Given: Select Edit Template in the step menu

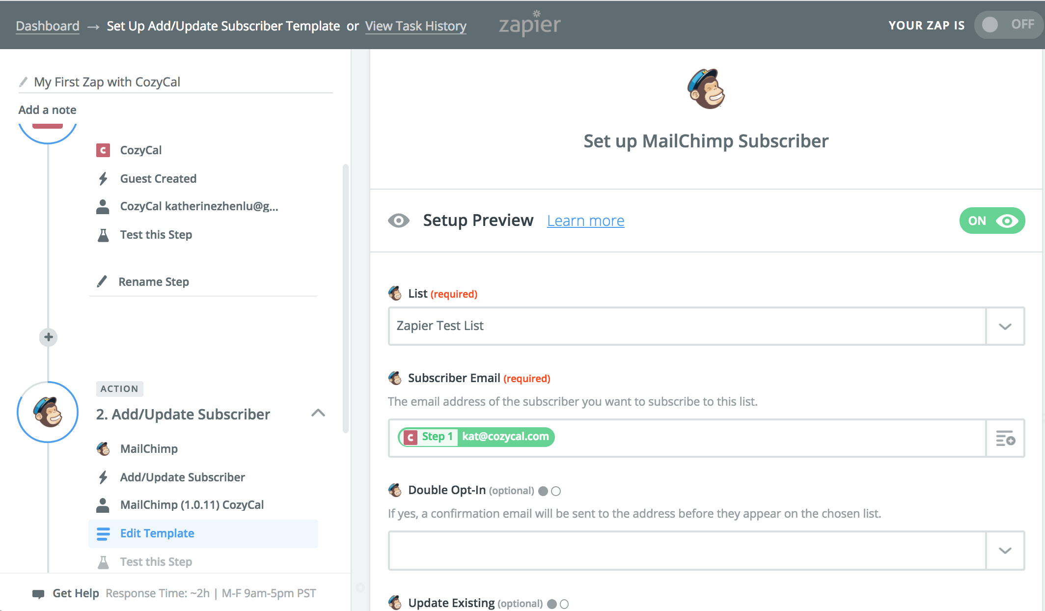Looking at the screenshot, I should (x=157, y=533).
